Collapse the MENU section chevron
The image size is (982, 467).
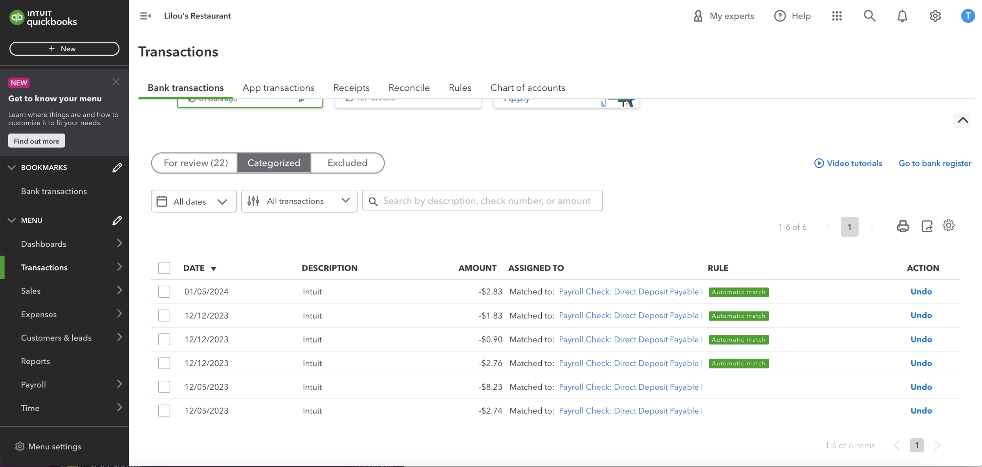[12, 220]
